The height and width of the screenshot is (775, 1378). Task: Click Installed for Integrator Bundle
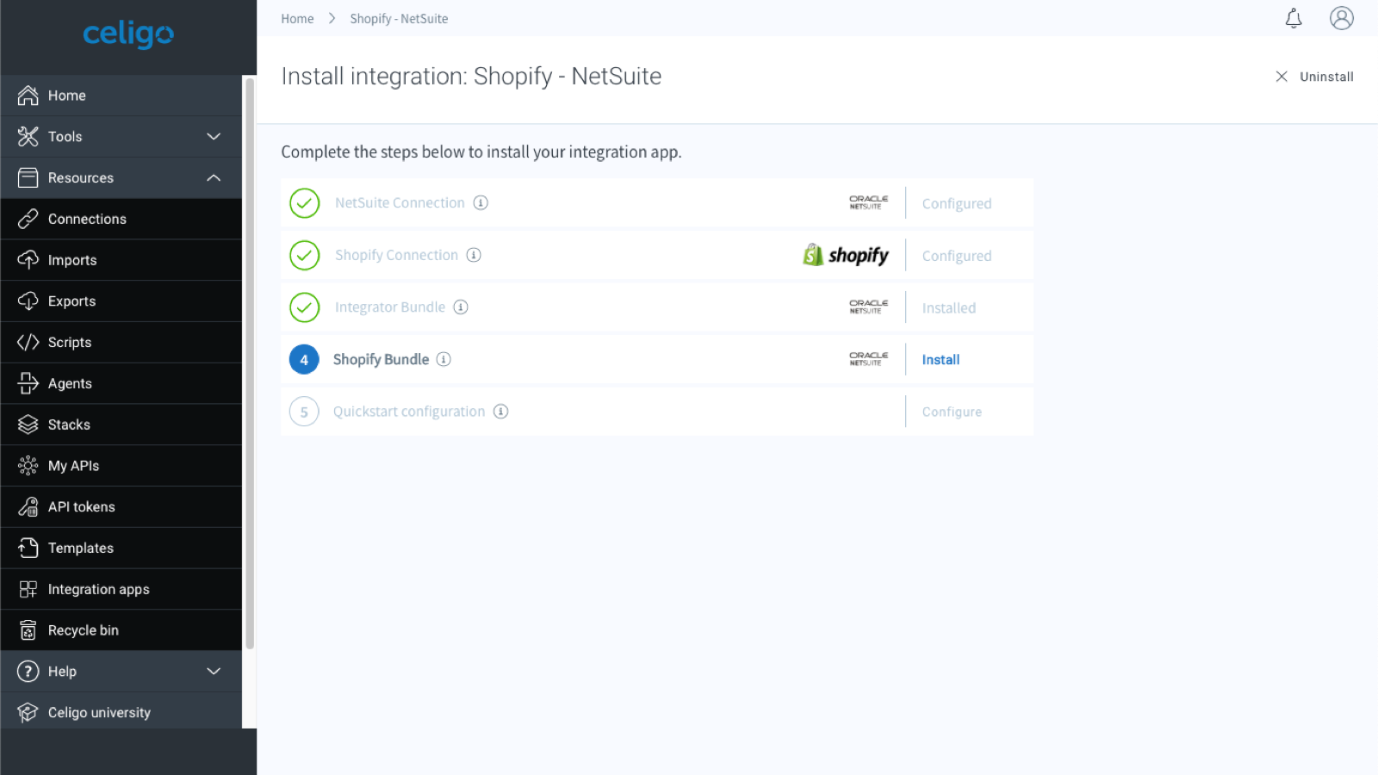pos(949,308)
